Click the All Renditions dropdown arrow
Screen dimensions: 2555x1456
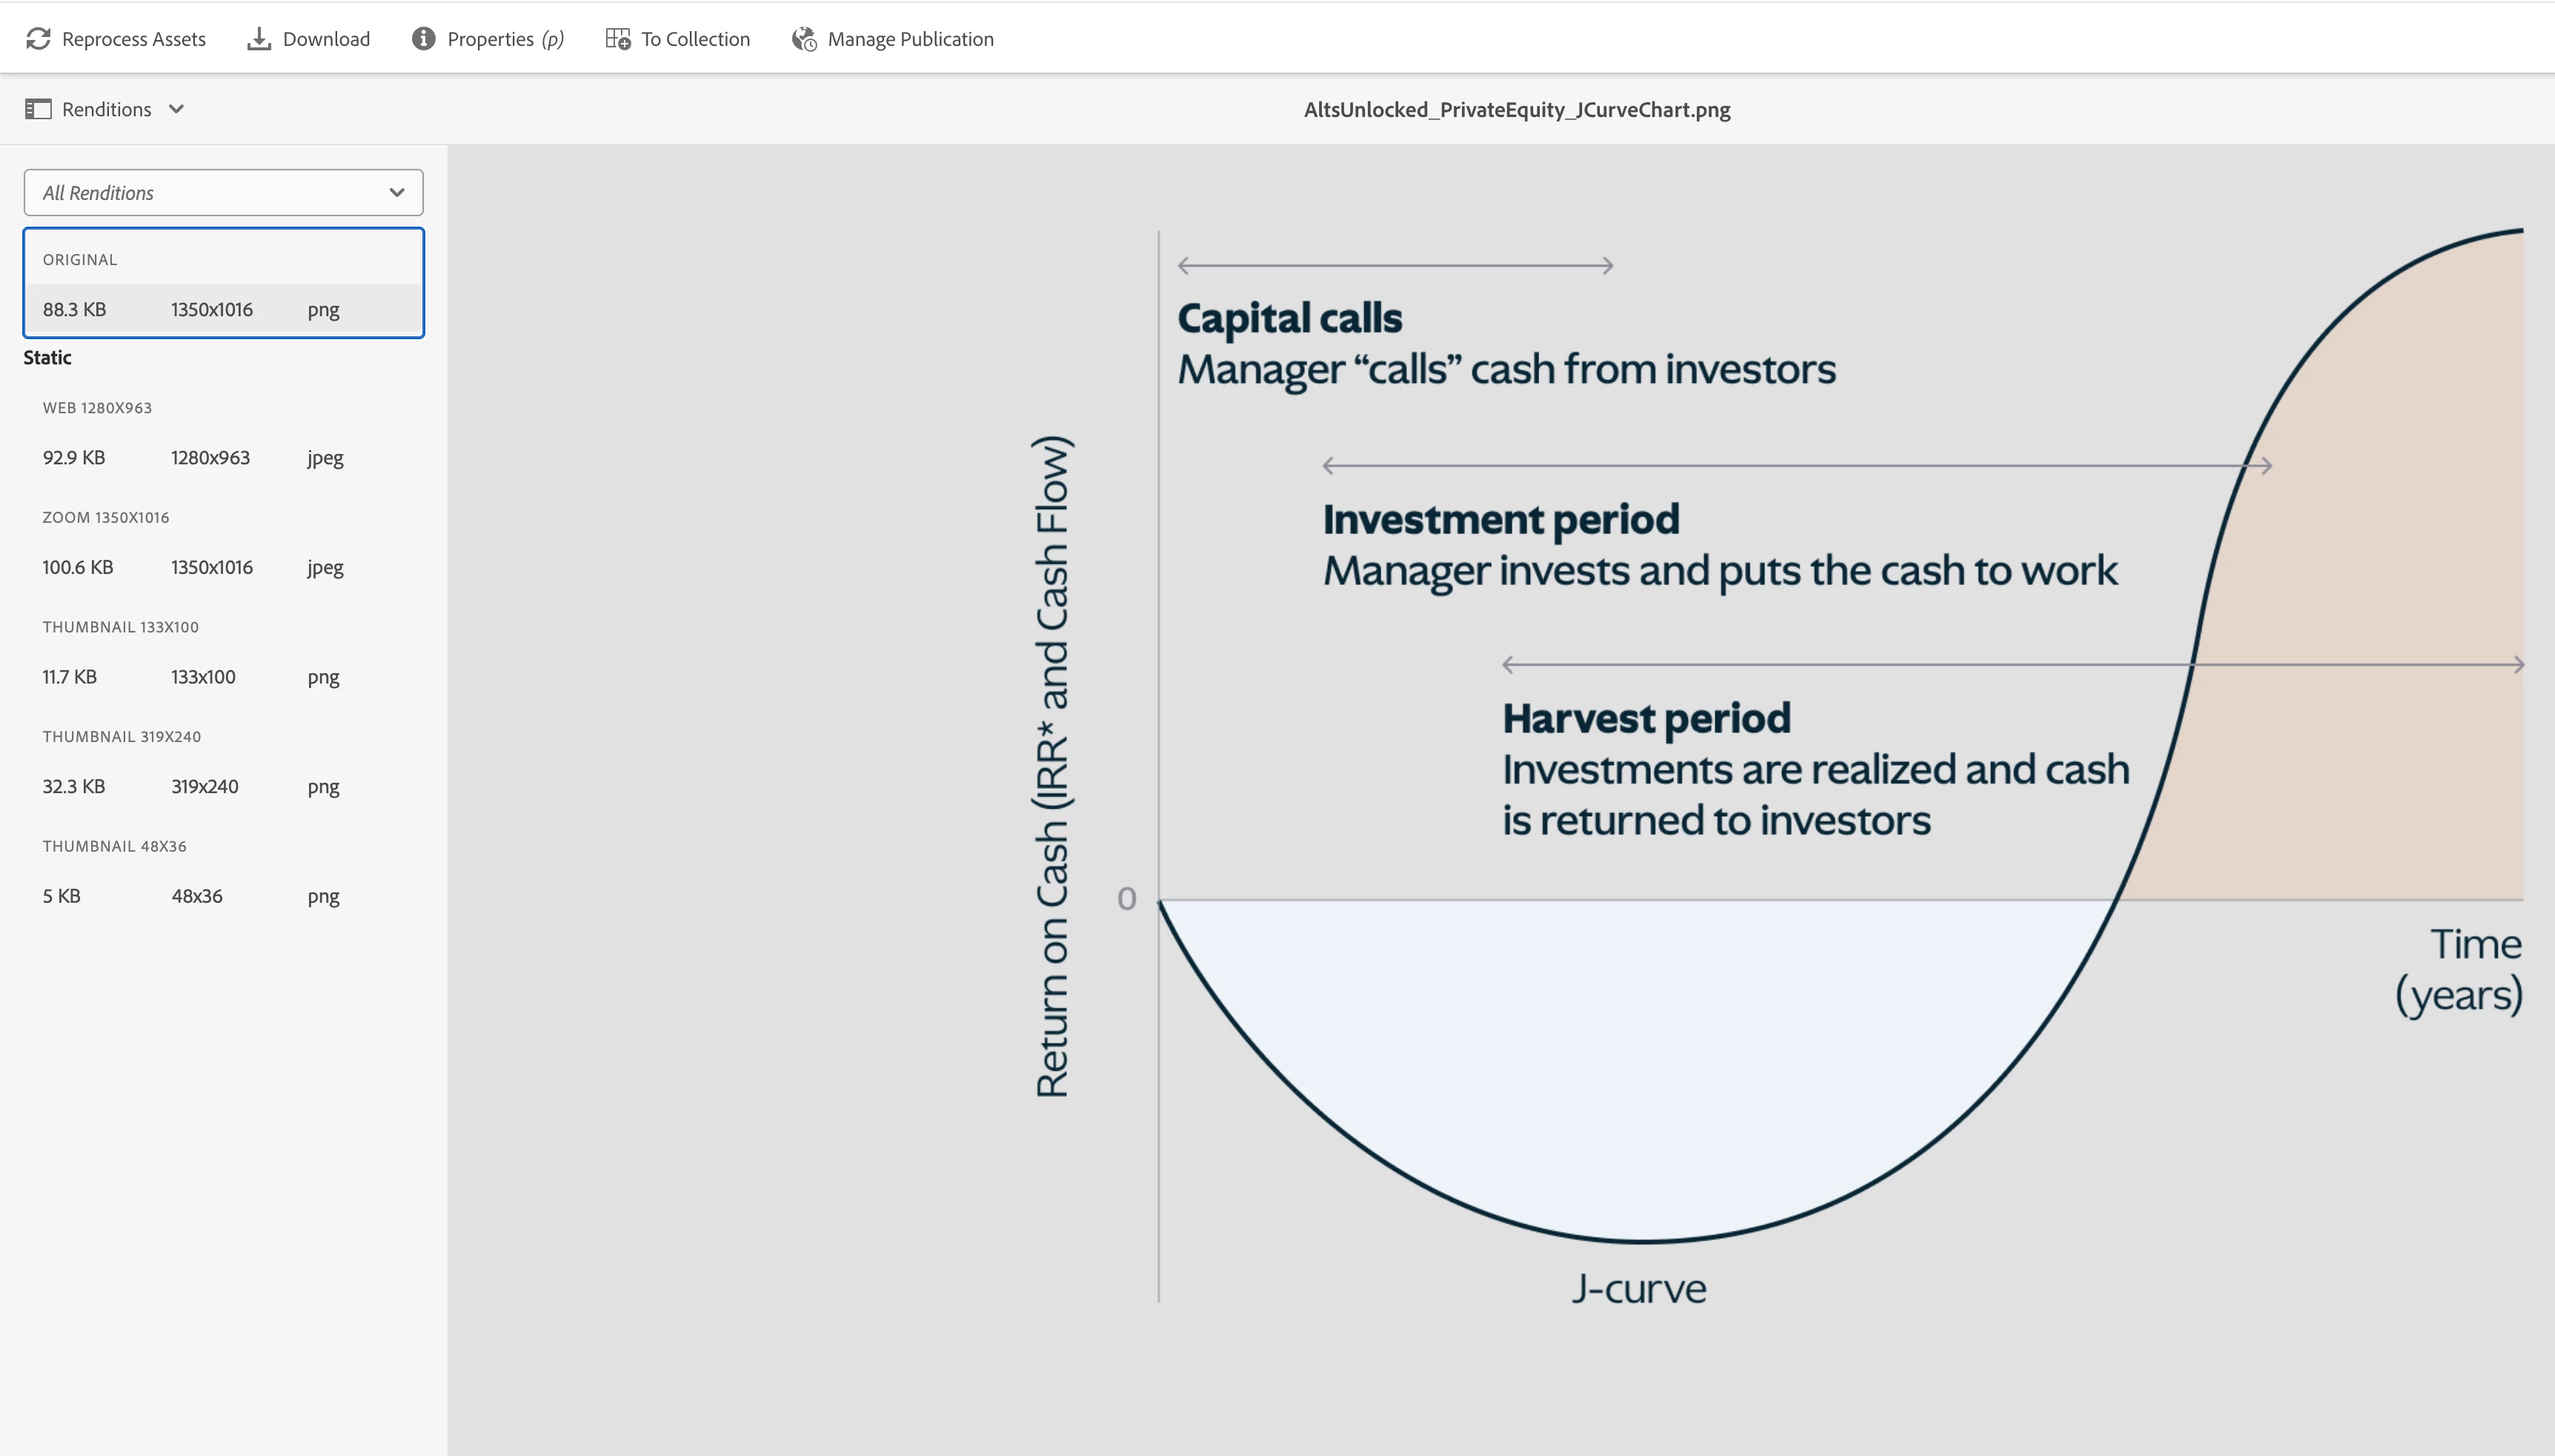point(397,193)
